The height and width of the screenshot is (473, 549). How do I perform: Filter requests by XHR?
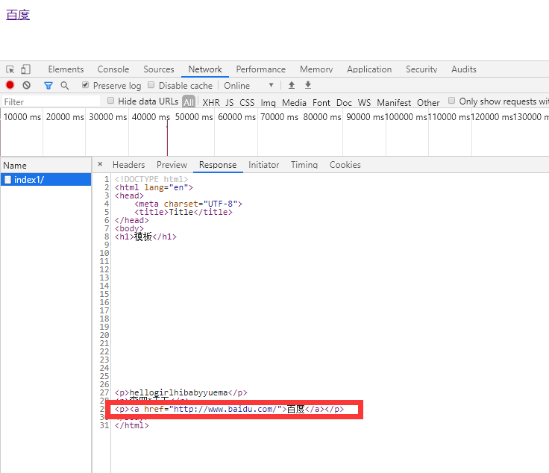[x=211, y=102]
